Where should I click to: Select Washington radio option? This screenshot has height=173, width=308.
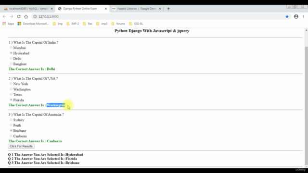(11, 89)
